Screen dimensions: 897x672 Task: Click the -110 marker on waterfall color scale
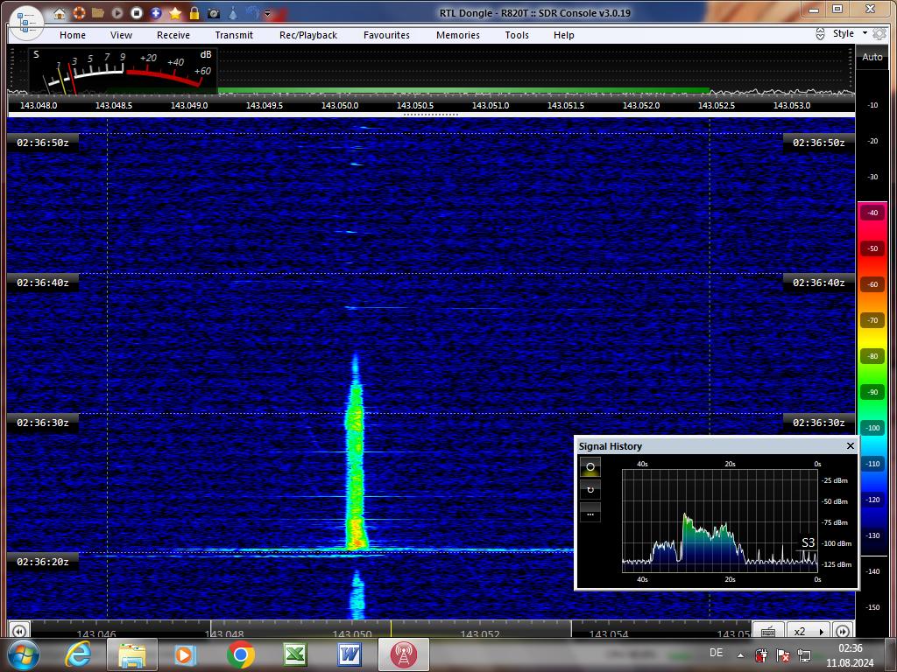click(x=872, y=464)
